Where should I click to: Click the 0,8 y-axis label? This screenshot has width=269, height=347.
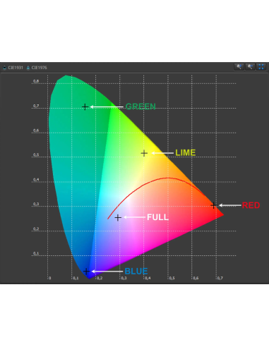point(36,81)
